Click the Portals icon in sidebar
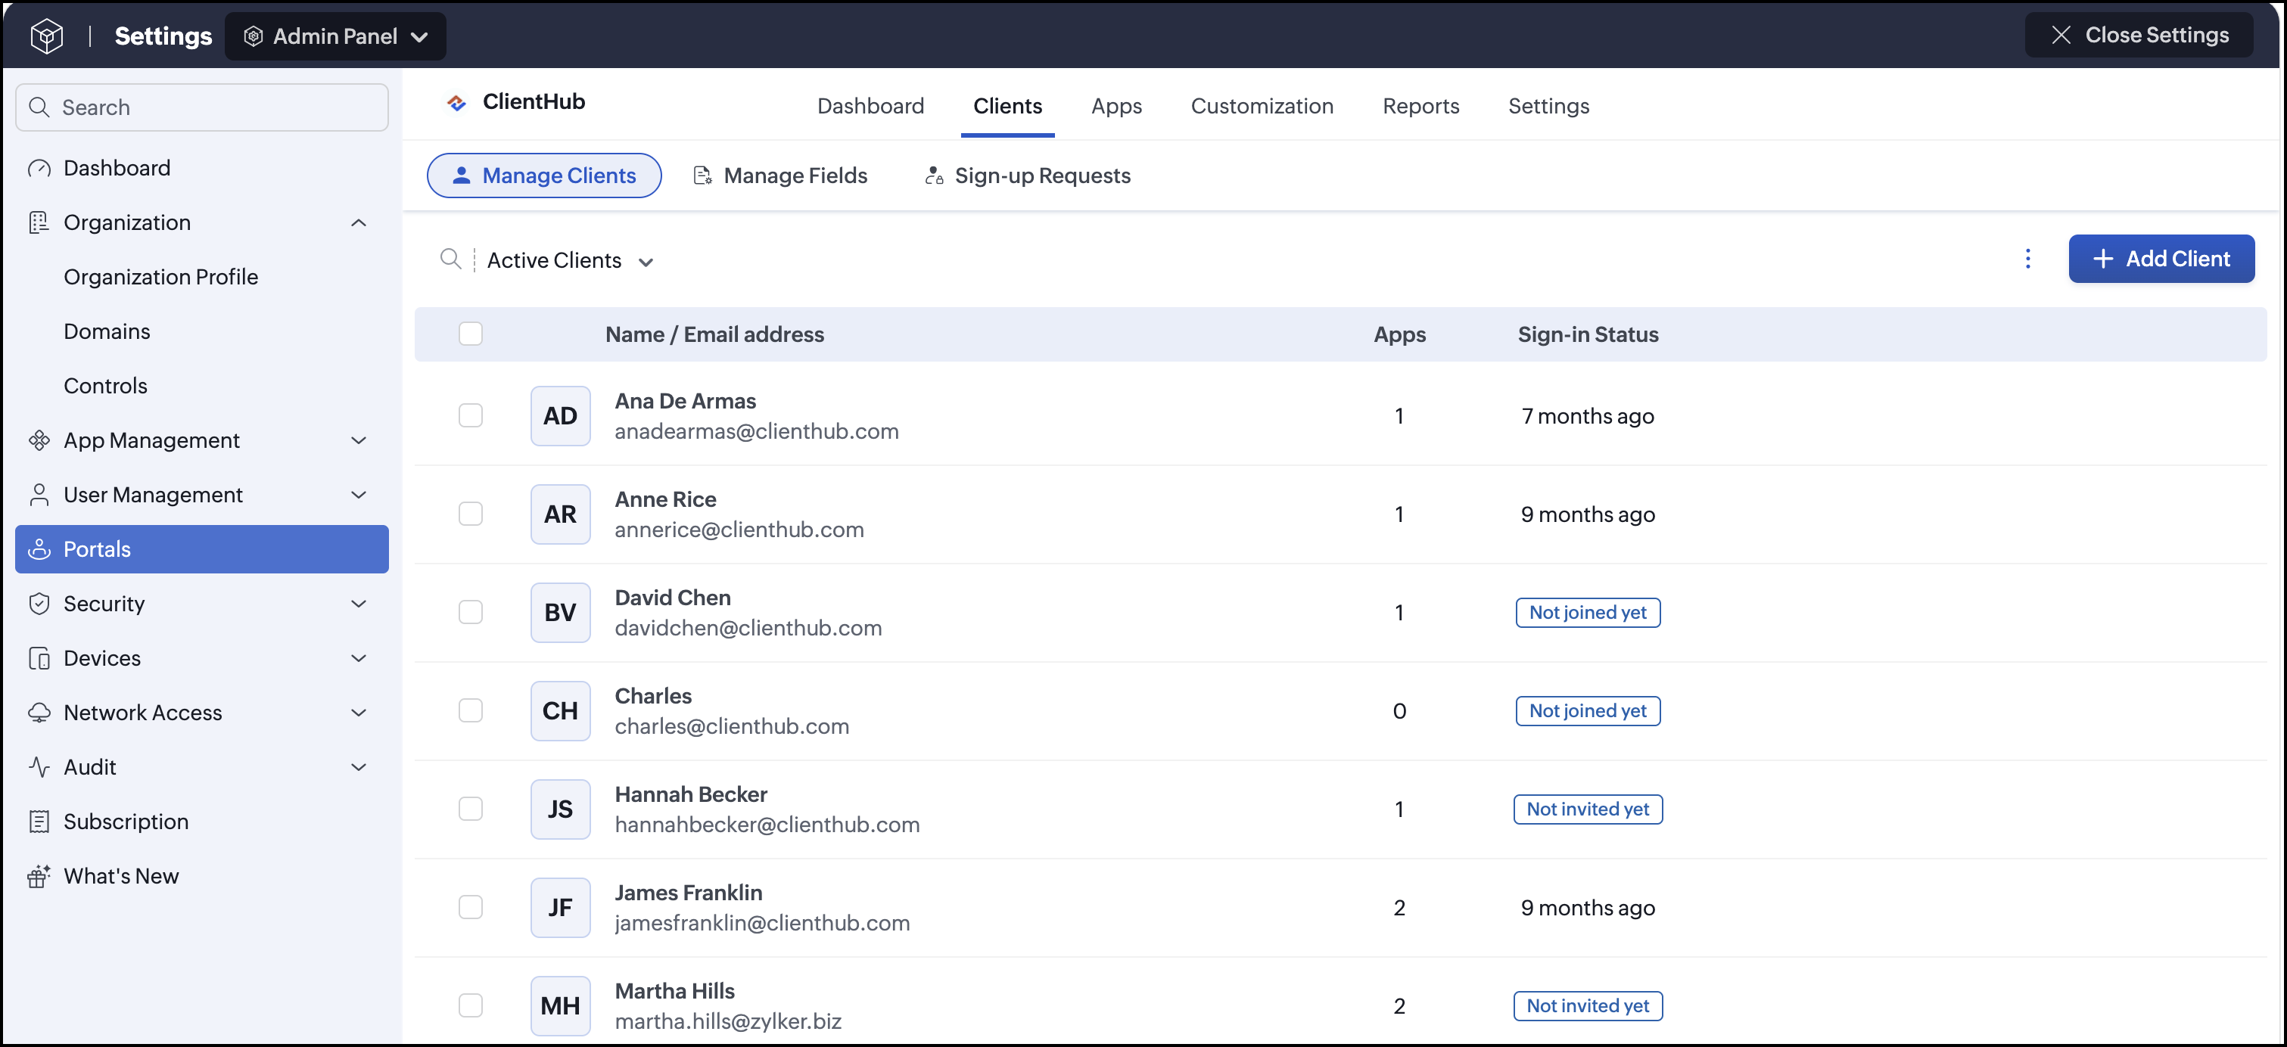The width and height of the screenshot is (2287, 1047). click(x=39, y=549)
